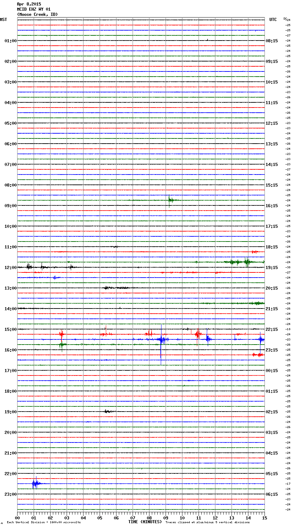This screenshot has height=527, width=292.
Task: Select the '20:00' MST row label
Action: [10, 433]
